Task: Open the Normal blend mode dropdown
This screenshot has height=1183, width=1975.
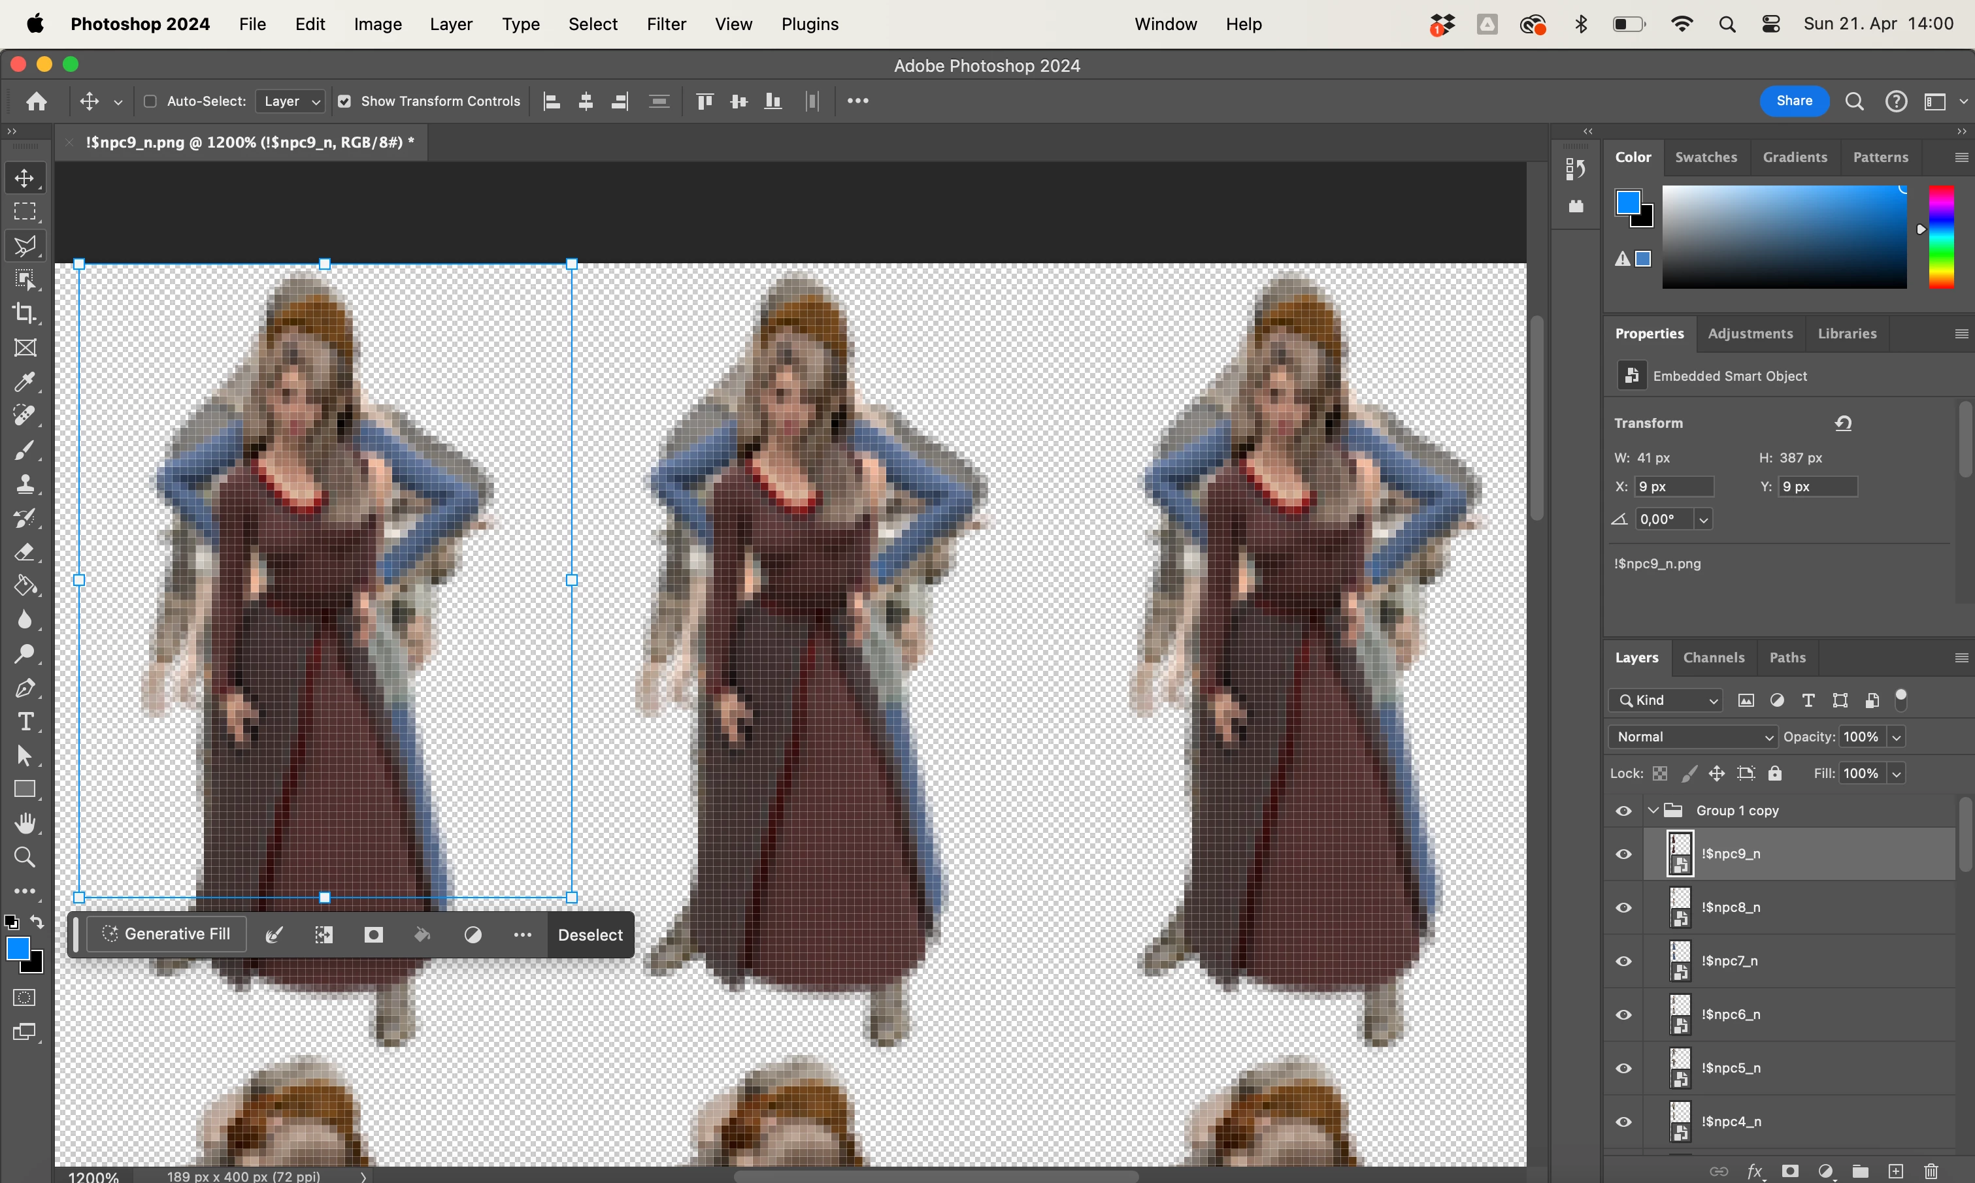Action: (x=1693, y=737)
